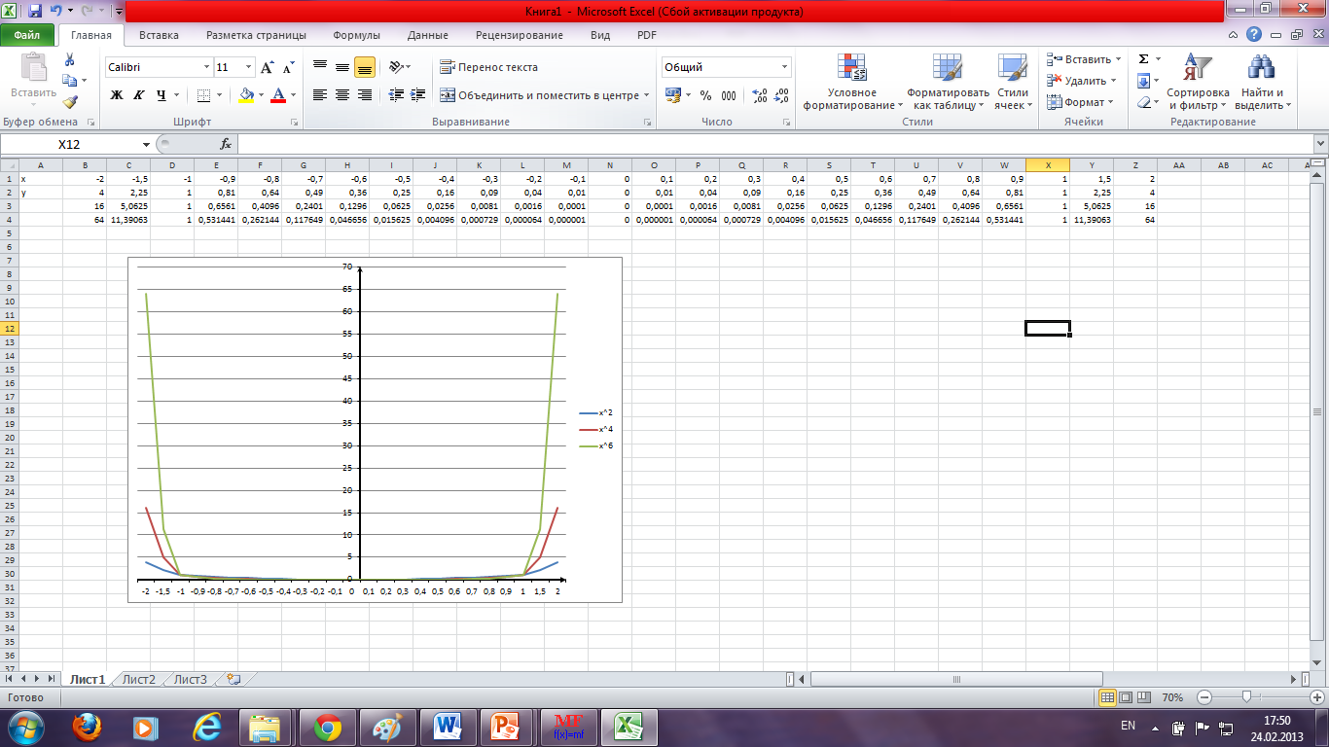Open the Файл tab
Image resolution: width=1329 pixels, height=747 pixels.
tap(27, 35)
